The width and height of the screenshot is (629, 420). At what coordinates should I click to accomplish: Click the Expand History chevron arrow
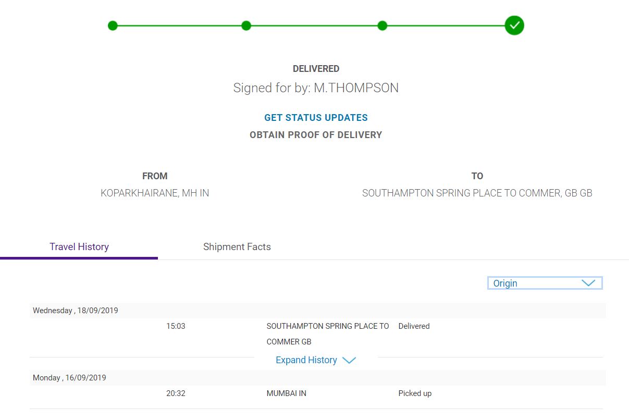point(349,360)
